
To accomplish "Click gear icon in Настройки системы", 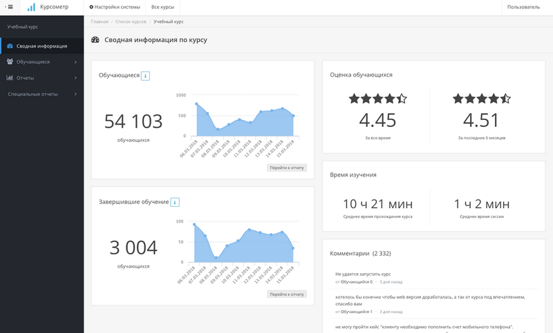I will click(91, 7).
